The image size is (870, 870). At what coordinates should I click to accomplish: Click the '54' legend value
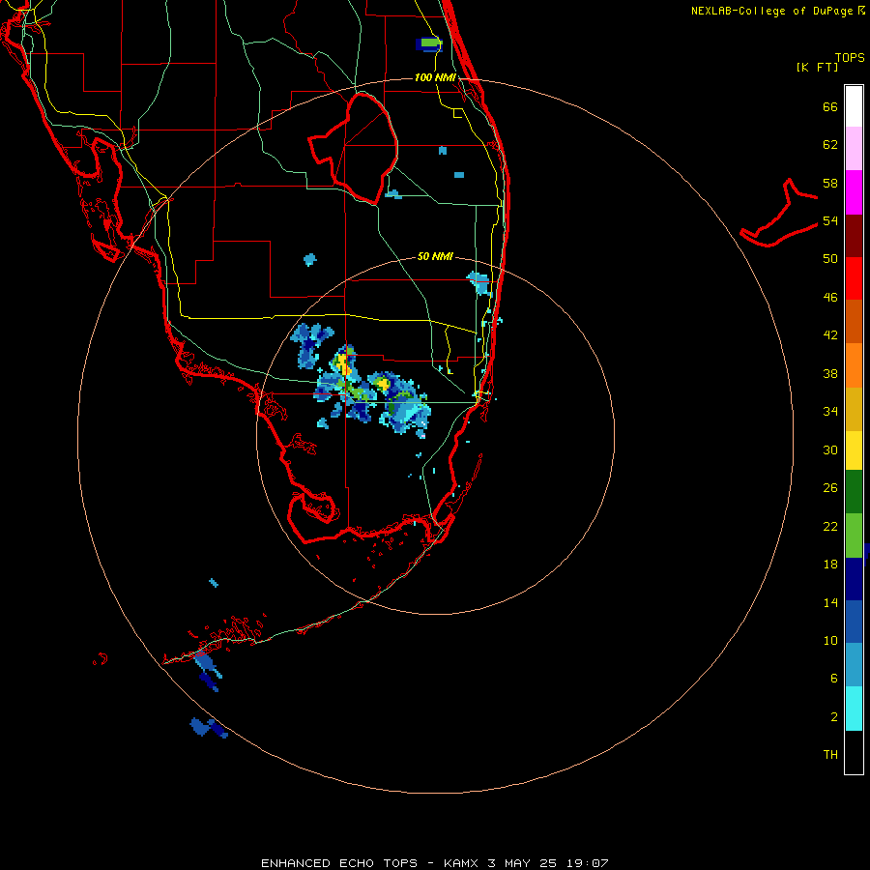830,220
